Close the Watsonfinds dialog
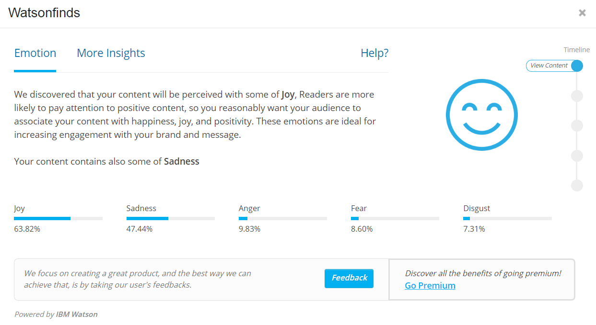This screenshot has height=325, width=596. point(582,13)
